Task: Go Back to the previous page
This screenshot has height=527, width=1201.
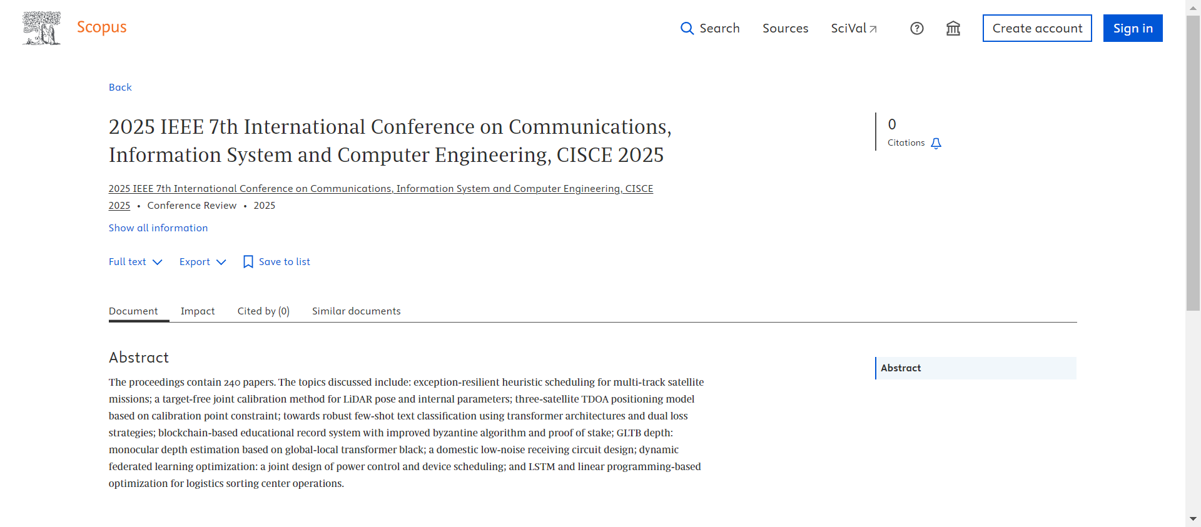Action: coord(120,88)
